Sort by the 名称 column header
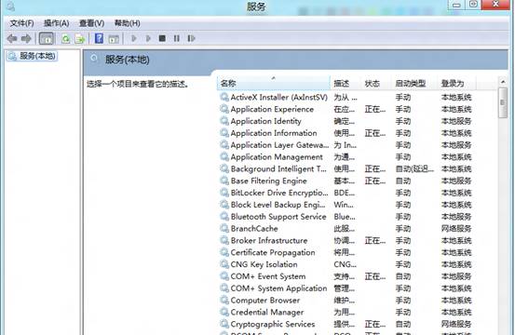Image resolution: width=515 pixels, height=335 pixels. click(273, 84)
